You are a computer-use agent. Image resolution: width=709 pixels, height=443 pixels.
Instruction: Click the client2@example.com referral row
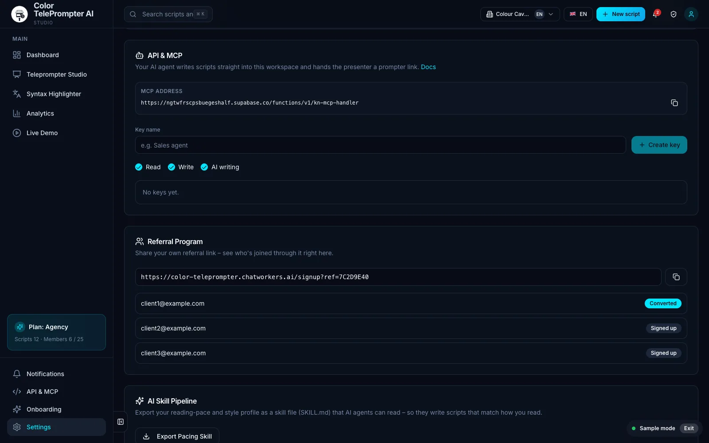click(x=411, y=328)
